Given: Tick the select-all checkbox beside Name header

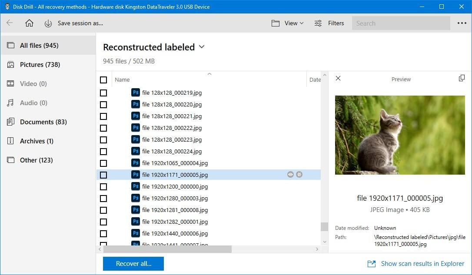Looking at the screenshot, I should pyautogui.click(x=103, y=80).
